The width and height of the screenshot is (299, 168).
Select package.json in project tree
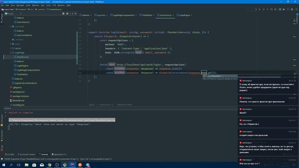pos(17,92)
